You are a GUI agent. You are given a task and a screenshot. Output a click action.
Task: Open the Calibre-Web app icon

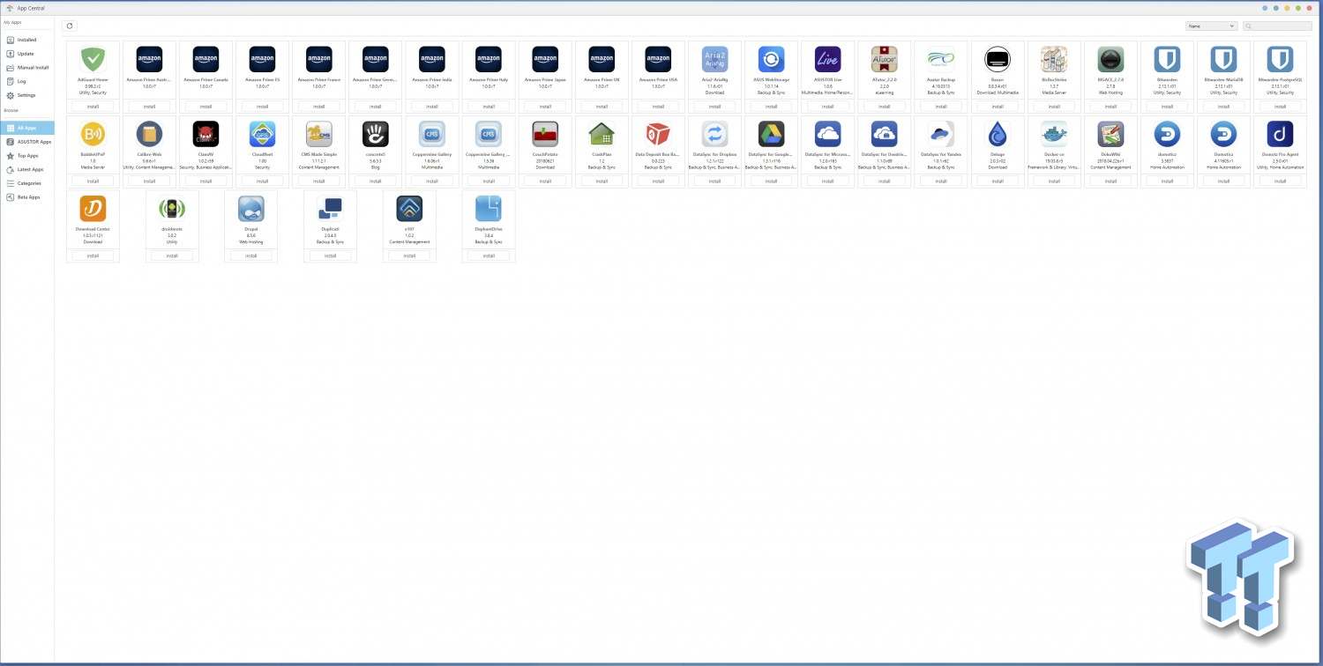pos(149,134)
